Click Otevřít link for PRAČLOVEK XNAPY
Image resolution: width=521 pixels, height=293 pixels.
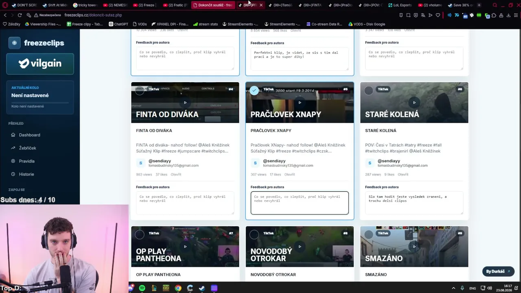point(289,175)
